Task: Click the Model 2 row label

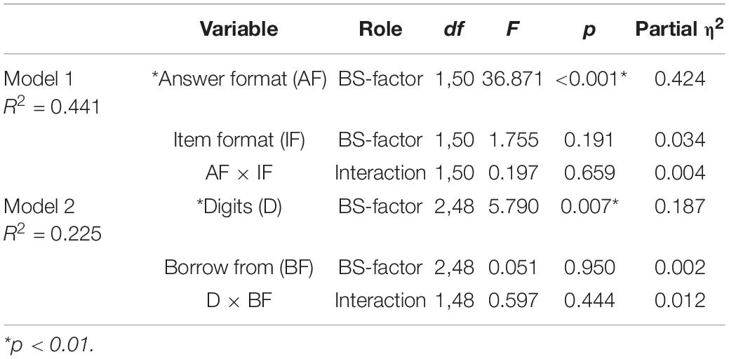Action: point(39,206)
